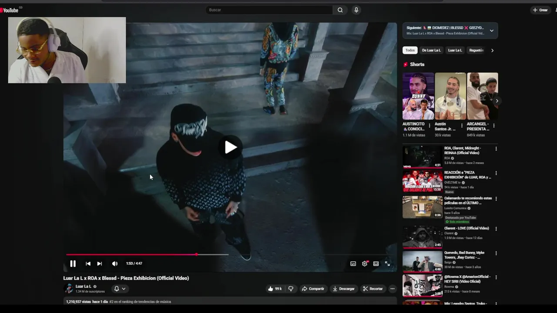Viewport: 557px width, 313px height.
Task: Select the Reguetón filter chip
Action: coord(476,50)
